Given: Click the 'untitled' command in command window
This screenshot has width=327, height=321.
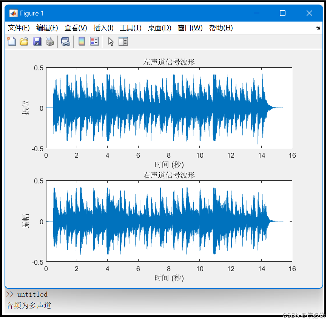Looking at the screenshot, I should 32,295.
